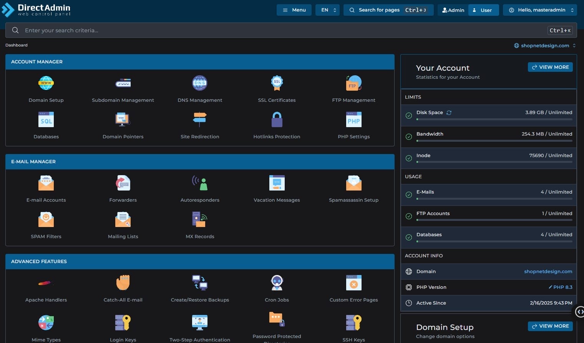This screenshot has width=584, height=343.
Task: Open SSL Certificates
Action: (x=277, y=83)
